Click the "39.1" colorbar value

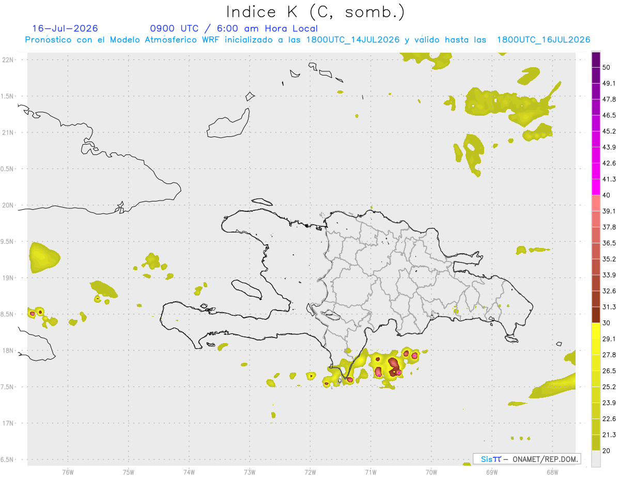[609, 211]
